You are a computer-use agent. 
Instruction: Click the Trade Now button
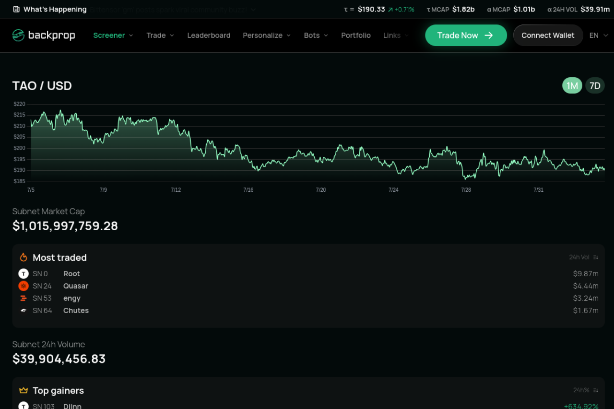(x=466, y=35)
